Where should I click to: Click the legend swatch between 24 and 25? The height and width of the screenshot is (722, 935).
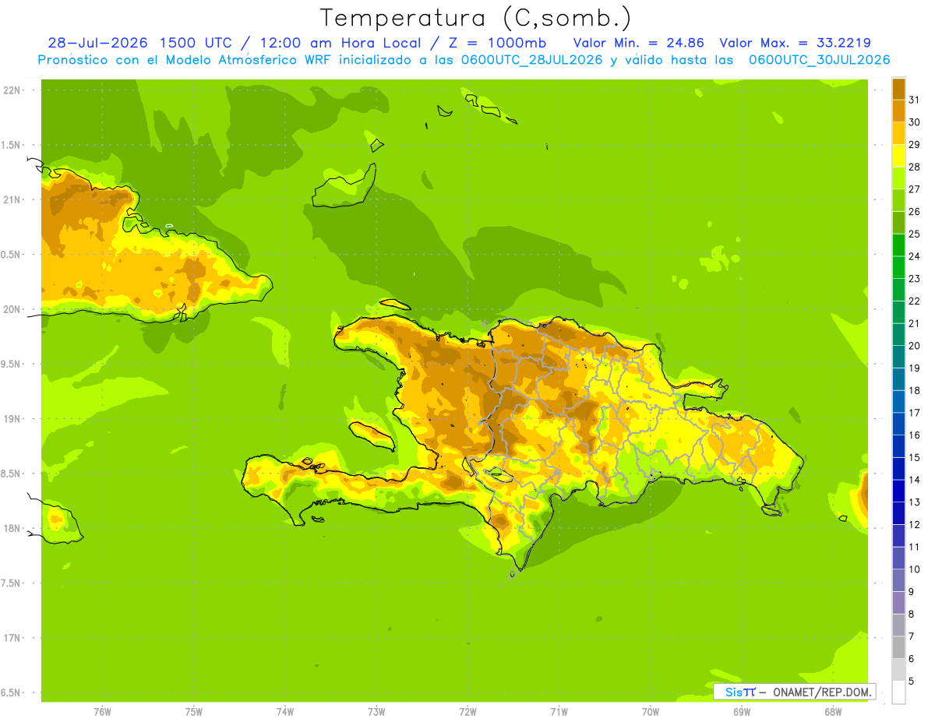click(898, 245)
